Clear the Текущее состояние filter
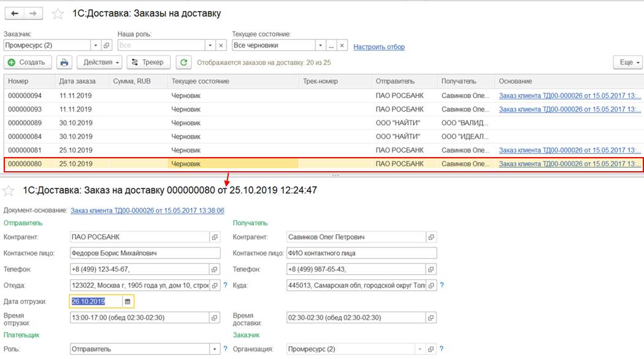The width and height of the screenshot is (644, 359). click(342, 45)
